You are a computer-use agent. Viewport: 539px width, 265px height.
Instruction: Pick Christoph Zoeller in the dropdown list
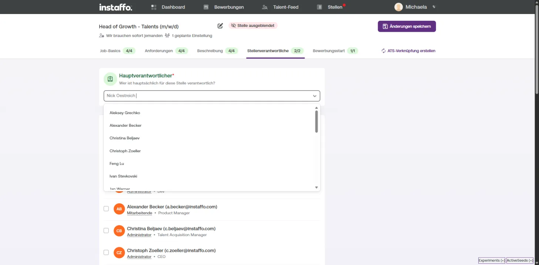click(209, 151)
